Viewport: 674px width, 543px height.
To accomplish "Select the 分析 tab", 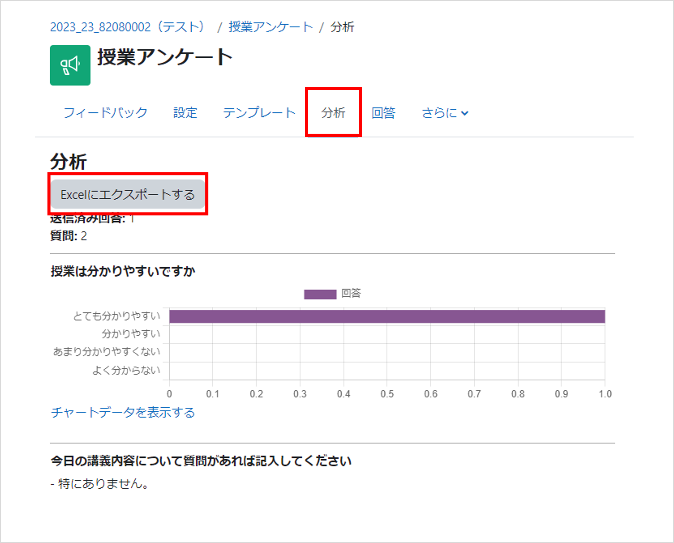I will pyautogui.click(x=333, y=113).
